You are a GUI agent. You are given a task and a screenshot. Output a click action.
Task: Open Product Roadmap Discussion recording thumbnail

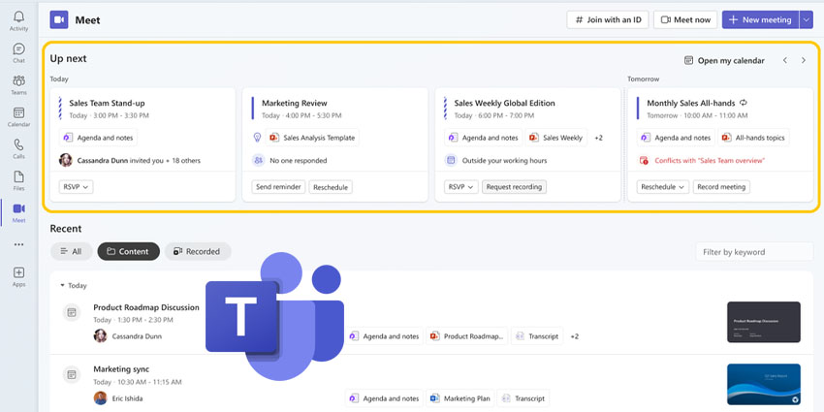(x=764, y=322)
